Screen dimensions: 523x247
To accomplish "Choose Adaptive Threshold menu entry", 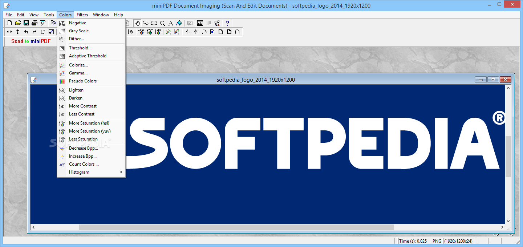I will [x=91, y=56].
